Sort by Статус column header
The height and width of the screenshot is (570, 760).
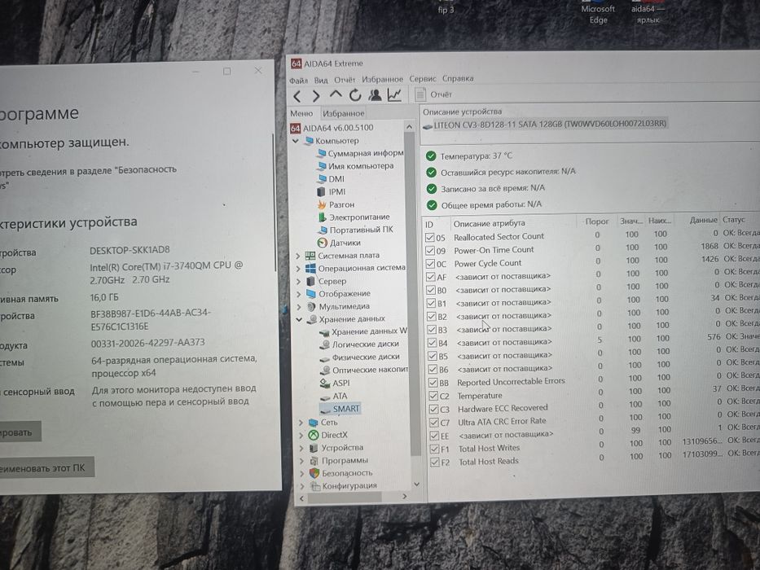[734, 220]
